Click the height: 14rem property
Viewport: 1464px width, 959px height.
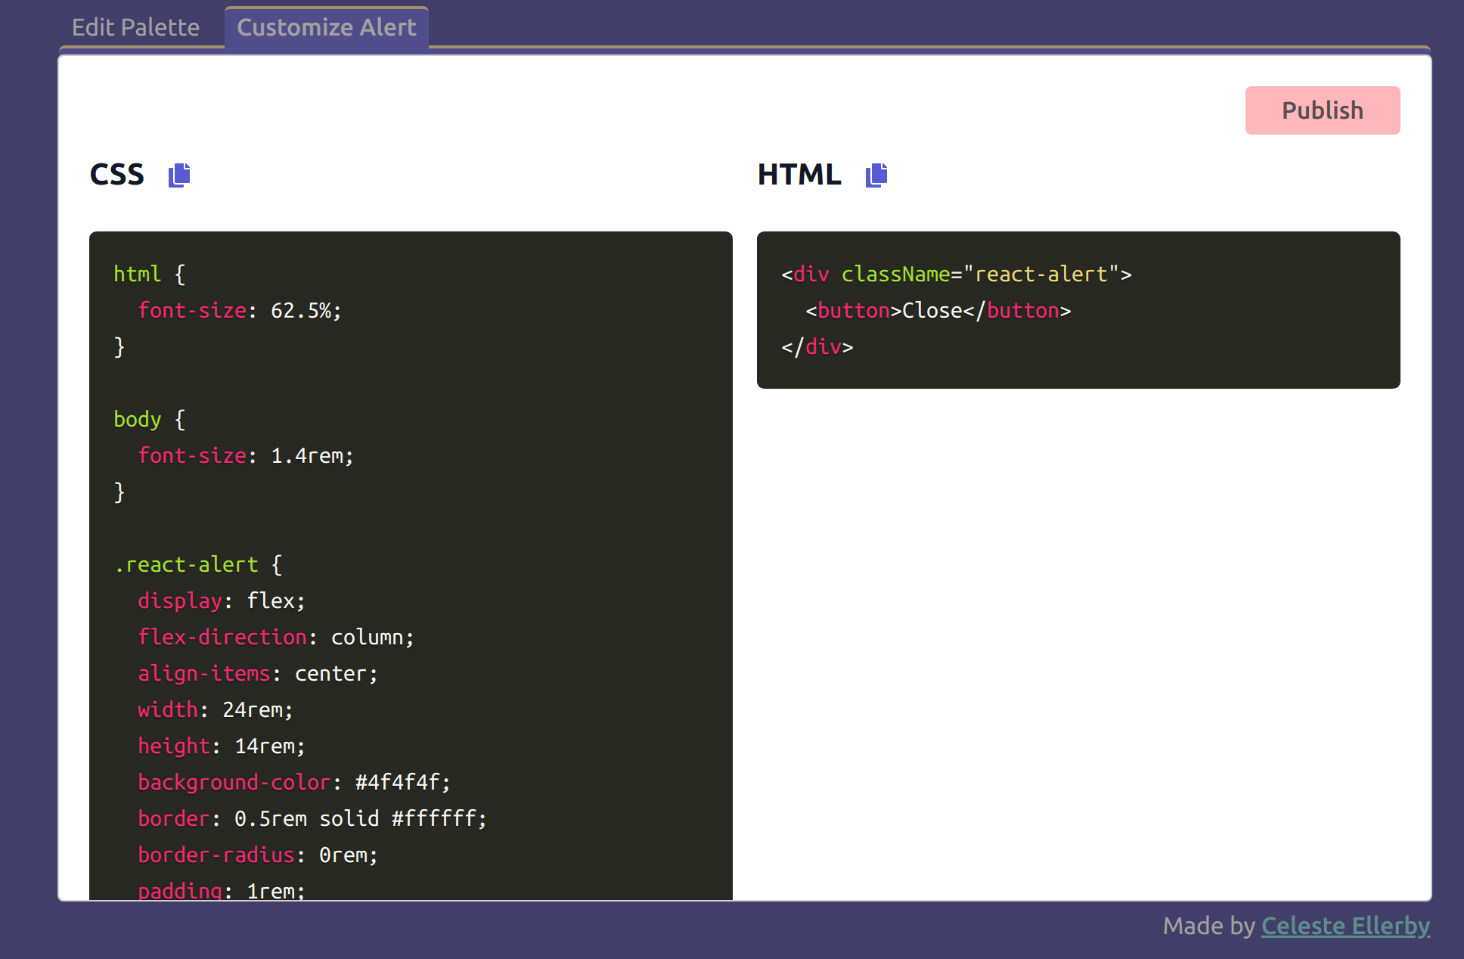pyautogui.click(x=221, y=746)
